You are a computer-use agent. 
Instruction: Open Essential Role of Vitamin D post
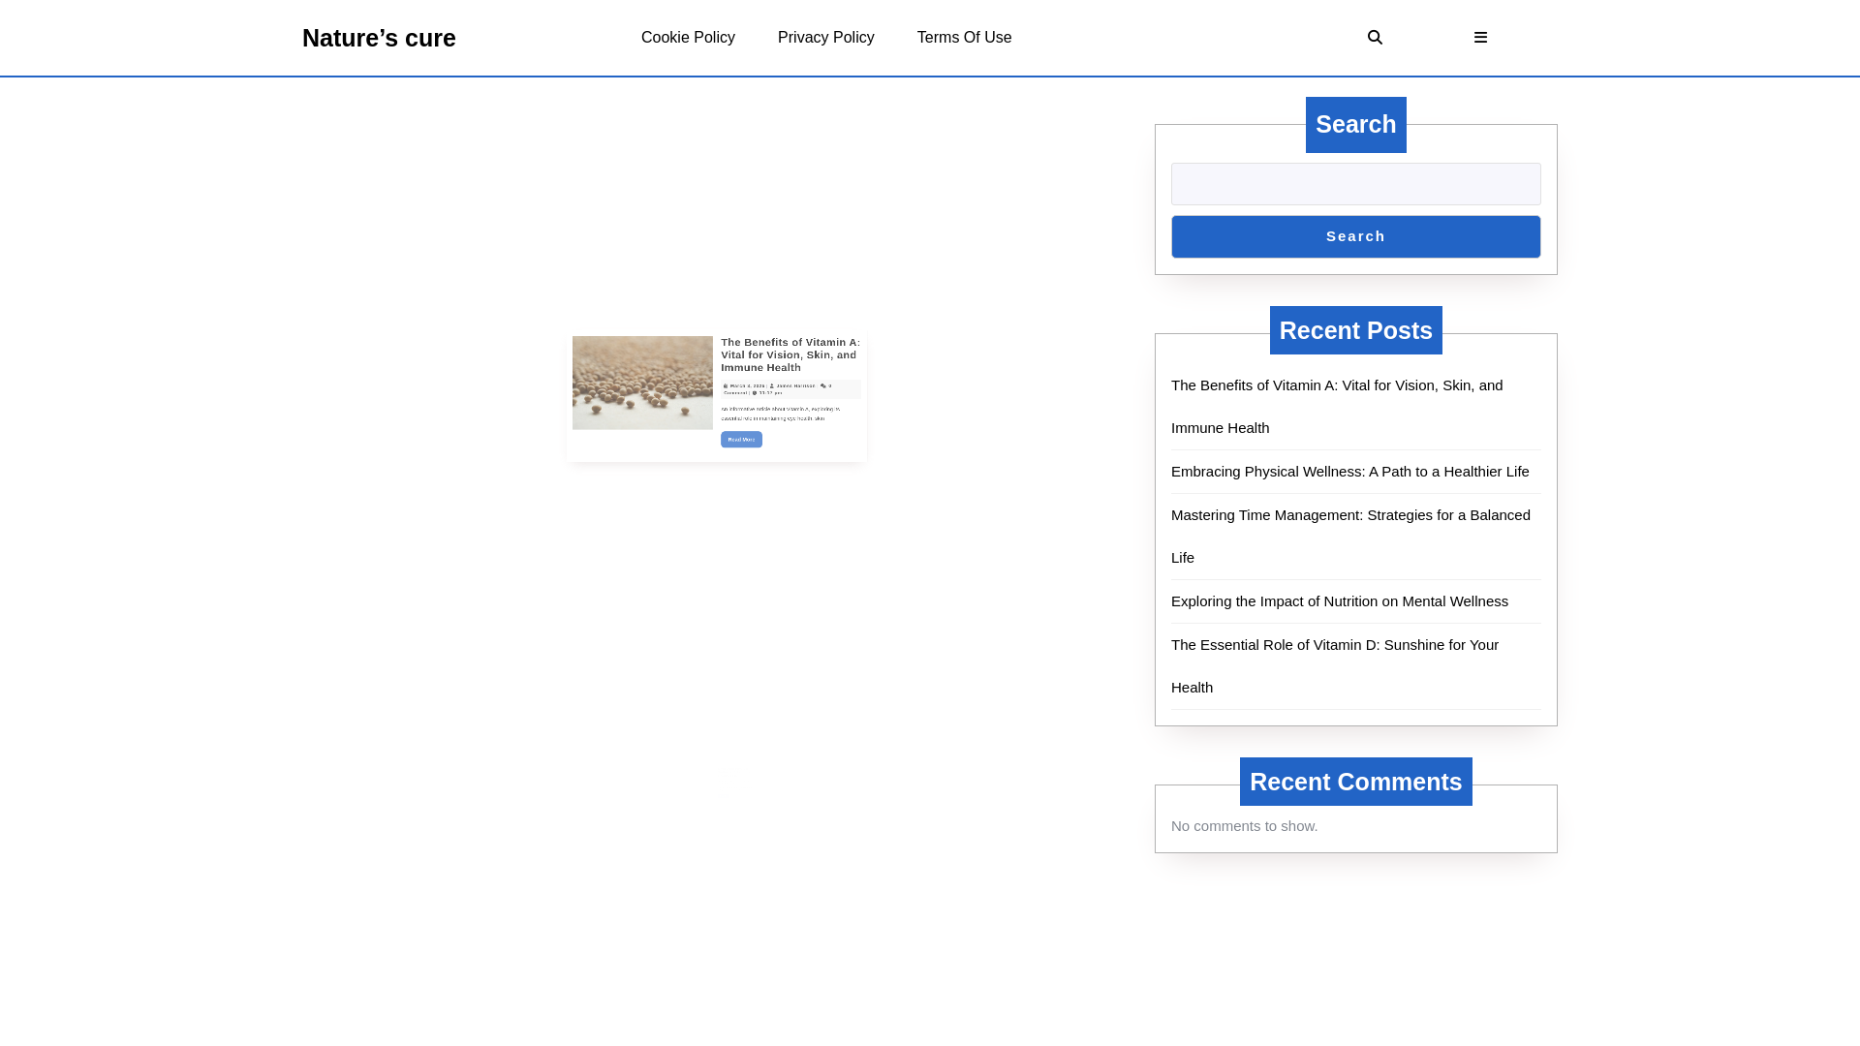pyautogui.click(x=1334, y=665)
